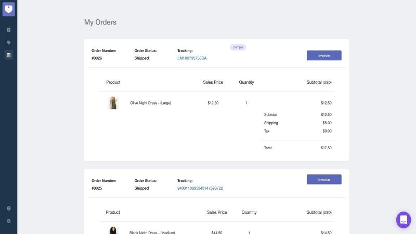The image size is (416, 234).
Task: Open the shield logo home icon
Action: click(8, 9)
